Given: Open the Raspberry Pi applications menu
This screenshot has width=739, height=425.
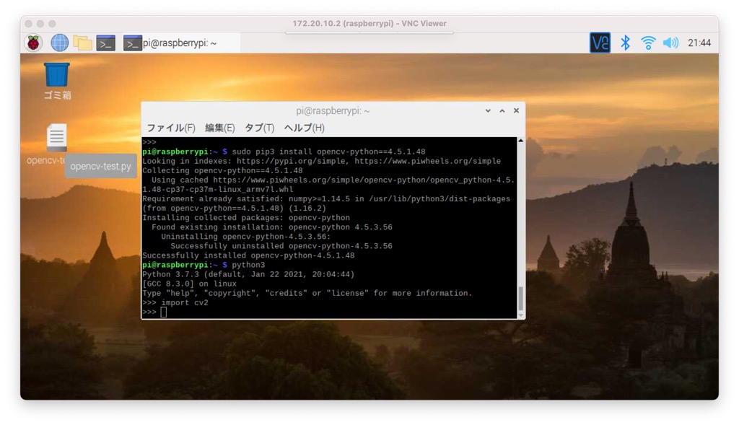Looking at the screenshot, I should 34,43.
